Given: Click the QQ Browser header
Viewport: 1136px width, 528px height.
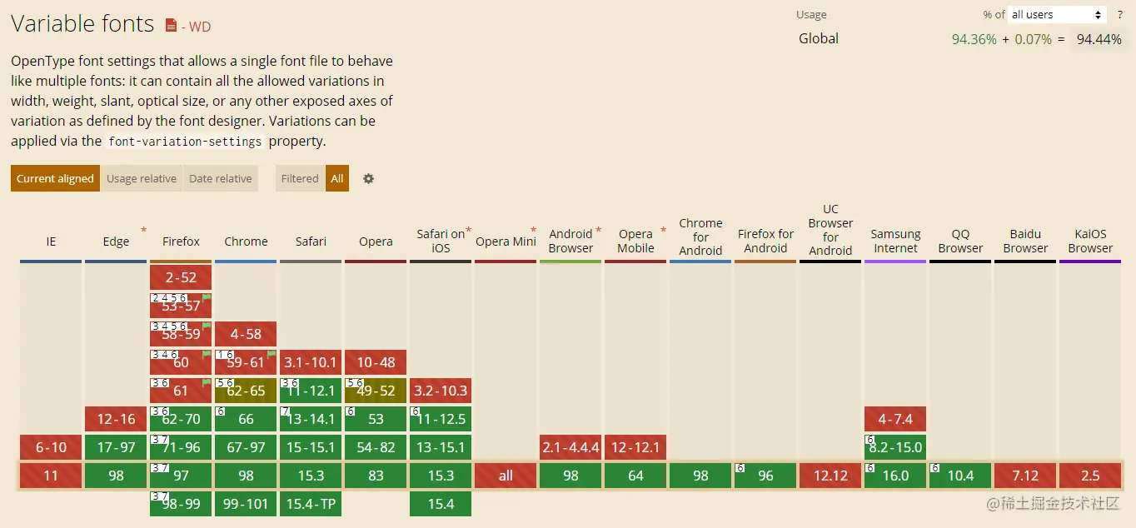Looking at the screenshot, I should 960,241.
